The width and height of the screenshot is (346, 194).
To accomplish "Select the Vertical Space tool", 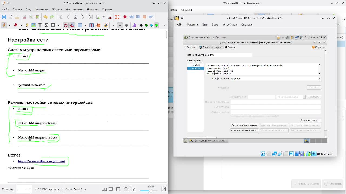I will (x=91, y=25).
